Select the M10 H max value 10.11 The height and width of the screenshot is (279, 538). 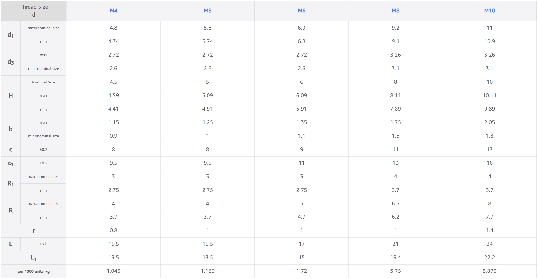(489, 96)
